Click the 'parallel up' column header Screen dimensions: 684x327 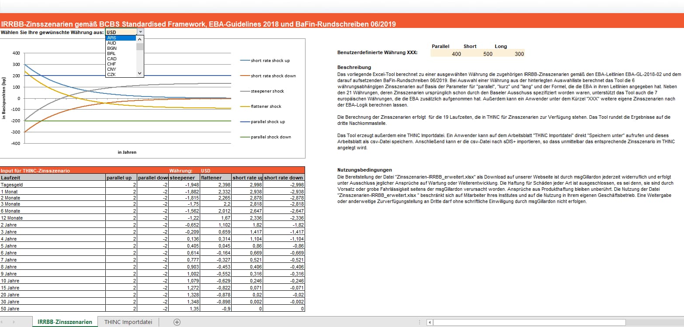point(122,178)
